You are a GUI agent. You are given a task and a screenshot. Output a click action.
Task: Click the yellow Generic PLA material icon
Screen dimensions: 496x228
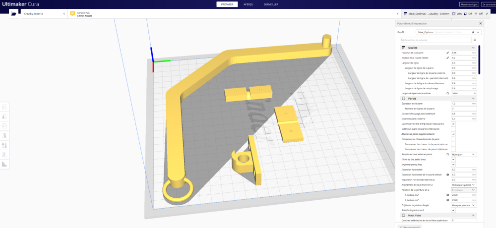pyautogui.click(x=72, y=13)
